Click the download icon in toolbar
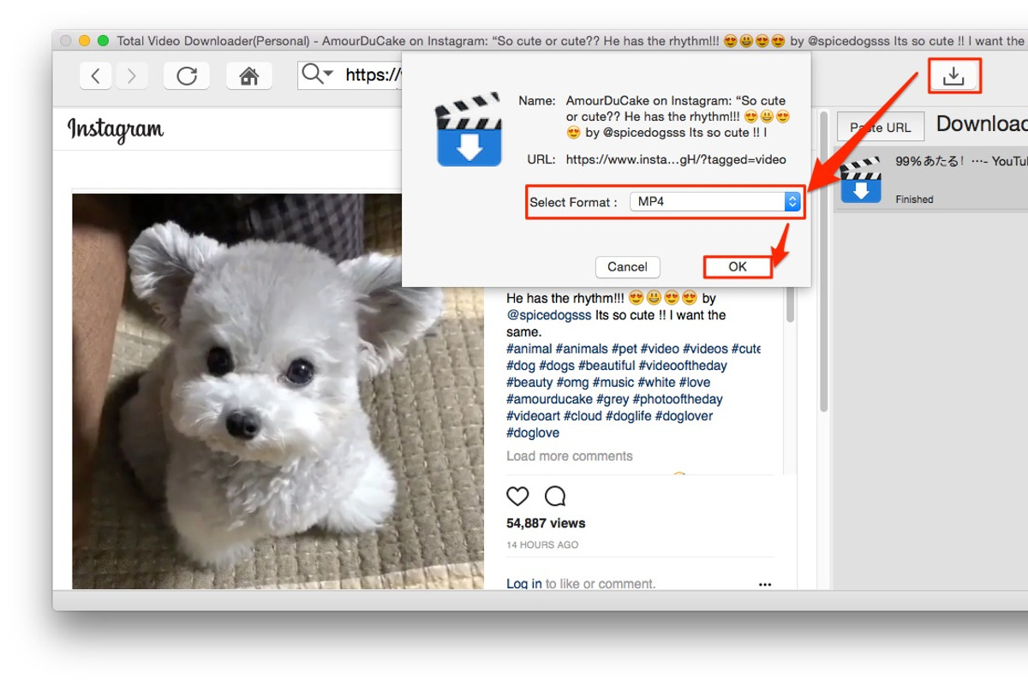The width and height of the screenshot is (1028, 685). point(953,76)
